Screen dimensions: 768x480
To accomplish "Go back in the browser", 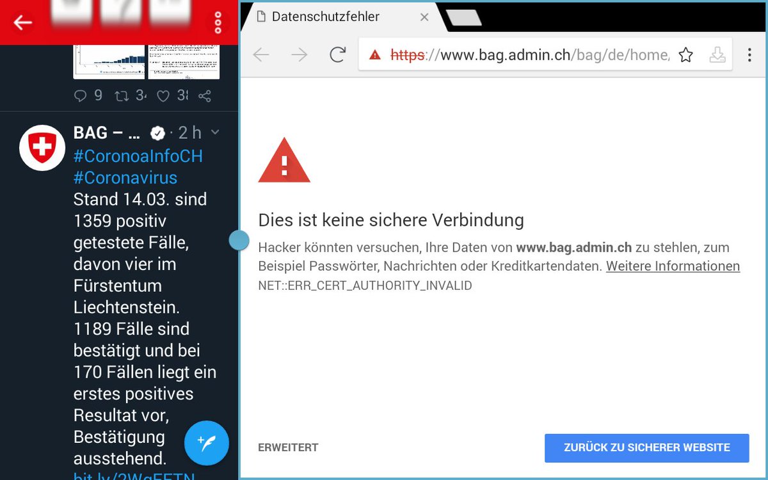I will click(x=261, y=55).
